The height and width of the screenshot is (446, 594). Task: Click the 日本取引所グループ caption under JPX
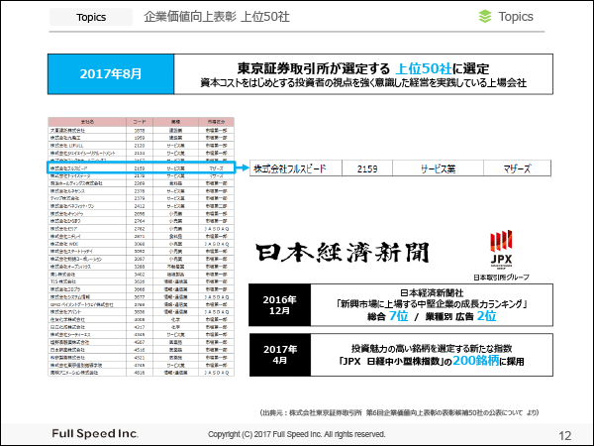click(x=501, y=278)
